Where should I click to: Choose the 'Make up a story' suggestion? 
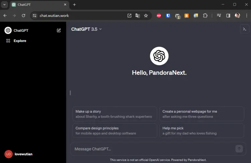point(115,114)
